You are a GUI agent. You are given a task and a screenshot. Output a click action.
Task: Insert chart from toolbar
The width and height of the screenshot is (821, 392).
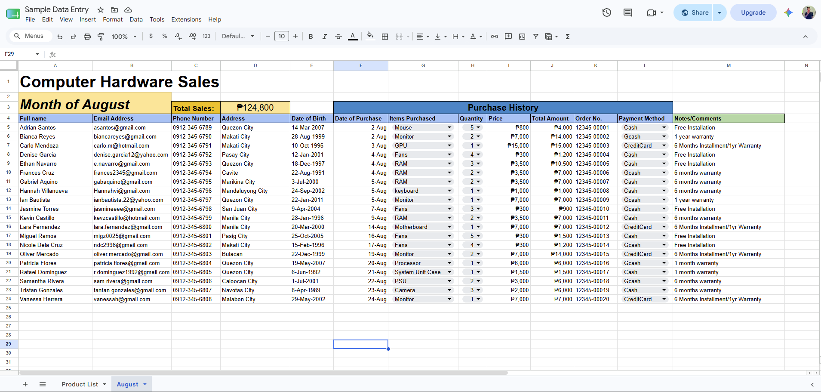522,37
